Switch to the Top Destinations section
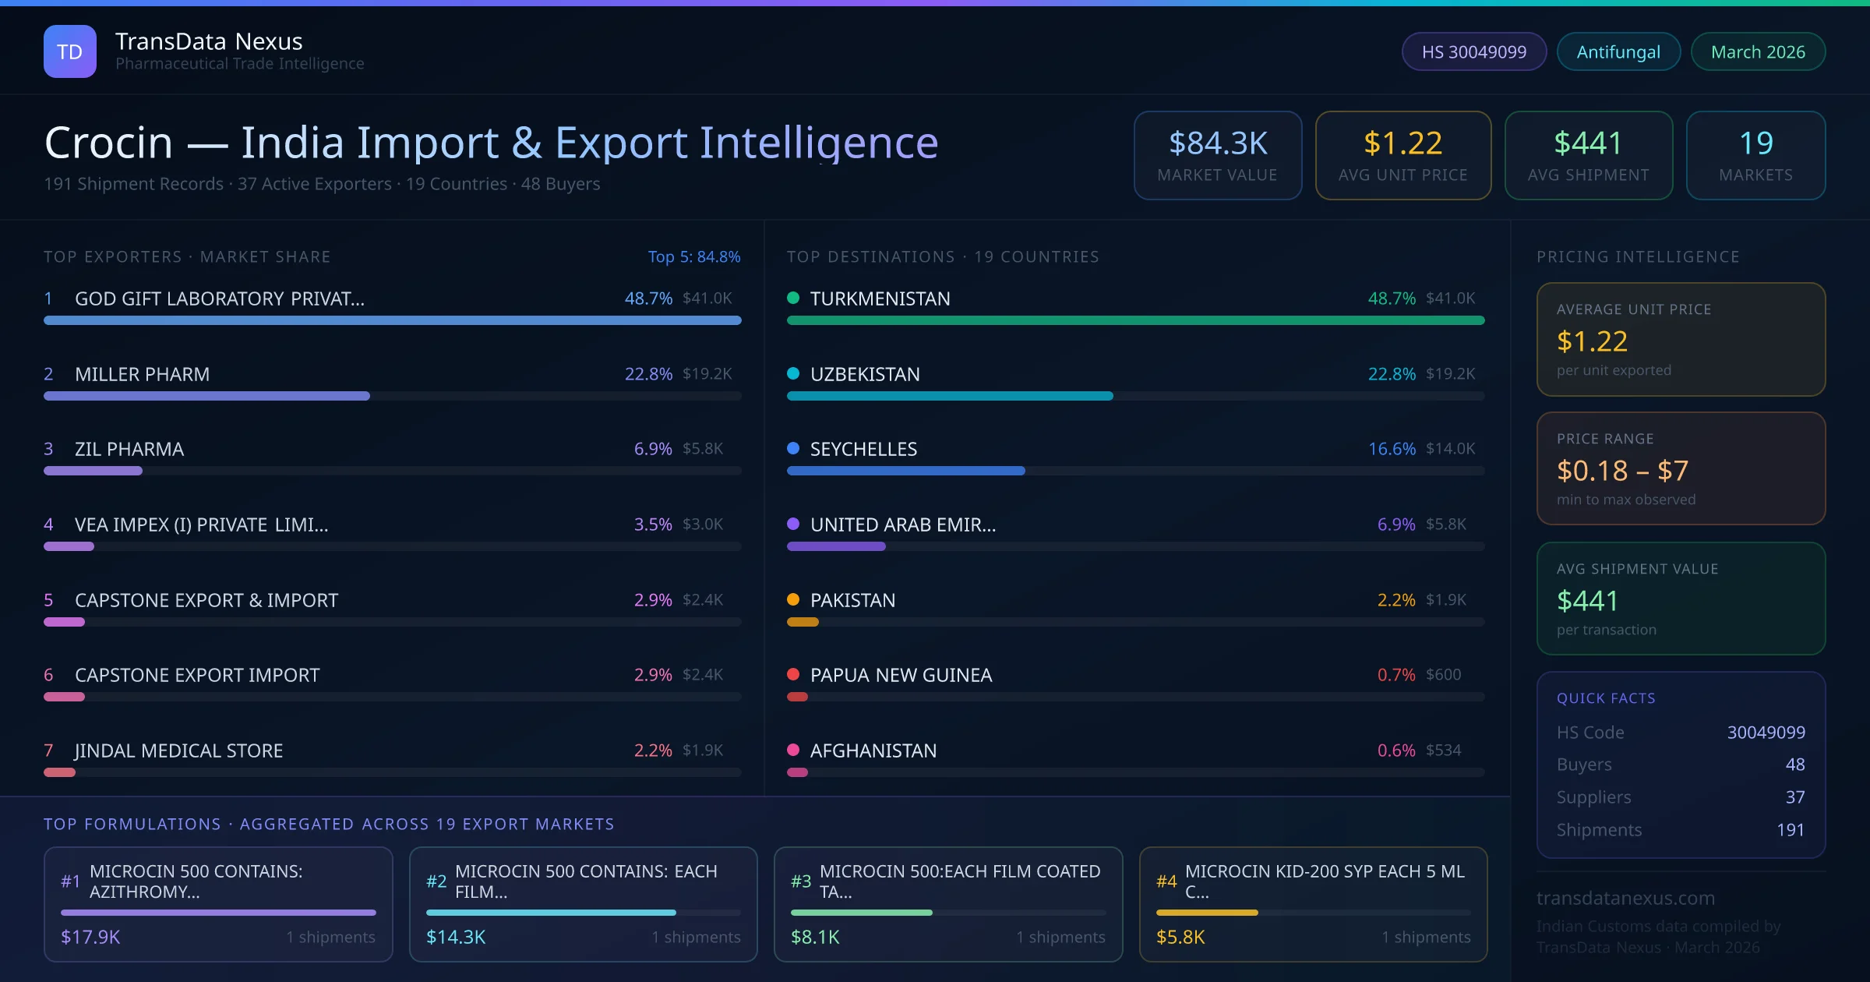This screenshot has width=1870, height=982. coord(943,256)
